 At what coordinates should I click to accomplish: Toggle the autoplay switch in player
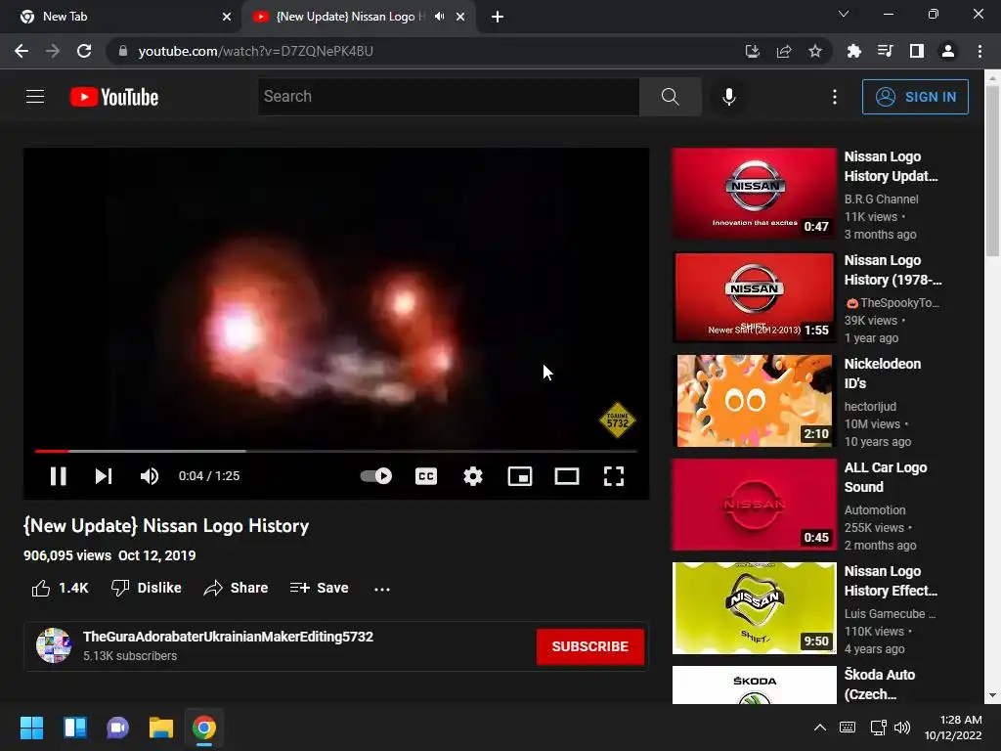[376, 476]
